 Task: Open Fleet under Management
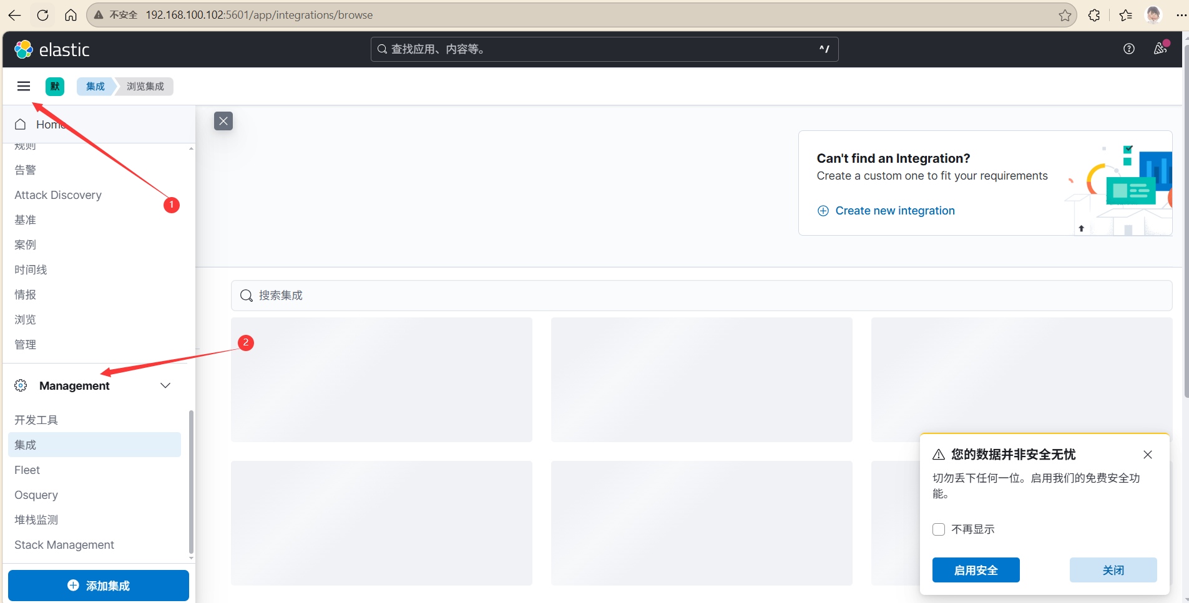click(x=27, y=470)
